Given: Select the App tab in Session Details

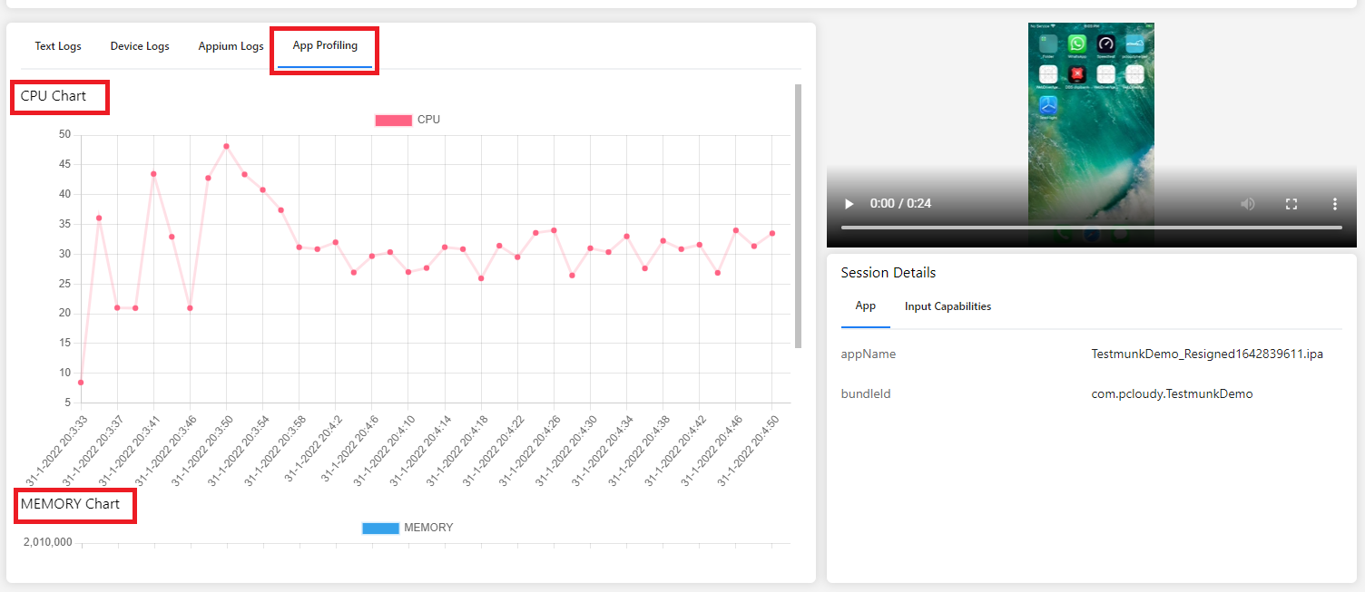Looking at the screenshot, I should [865, 306].
